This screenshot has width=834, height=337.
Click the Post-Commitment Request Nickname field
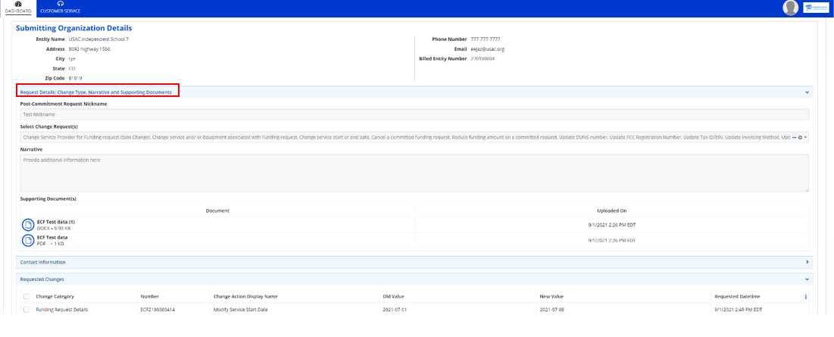point(414,114)
